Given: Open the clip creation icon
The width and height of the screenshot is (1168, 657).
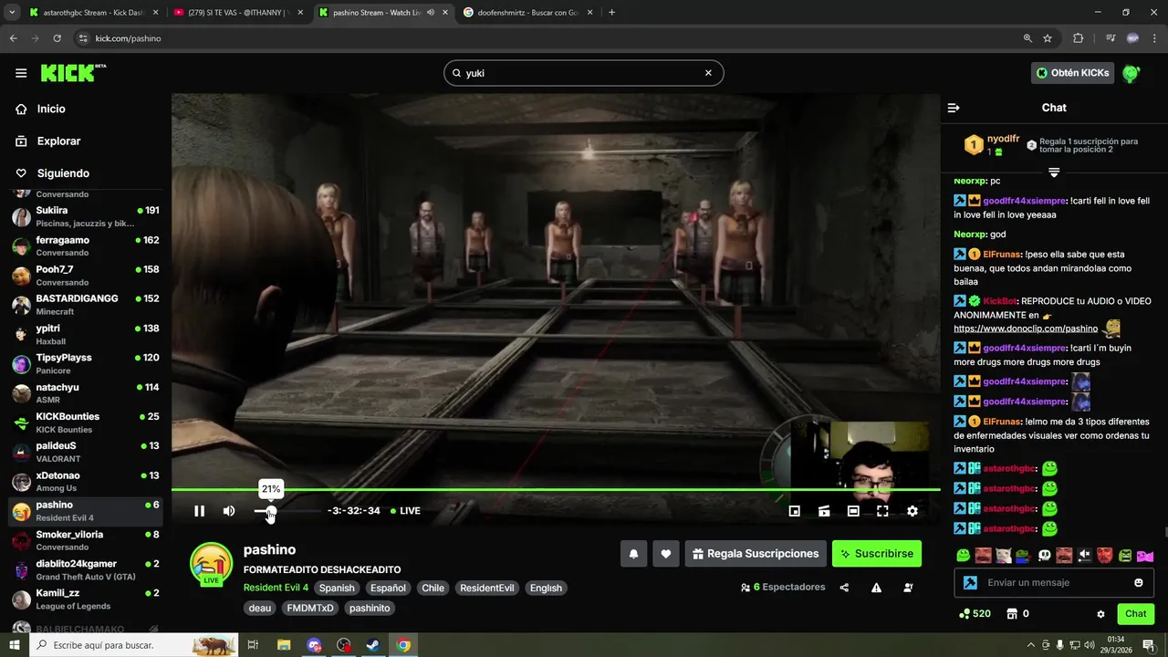Looking at the screenshot, I should (824, 511).
